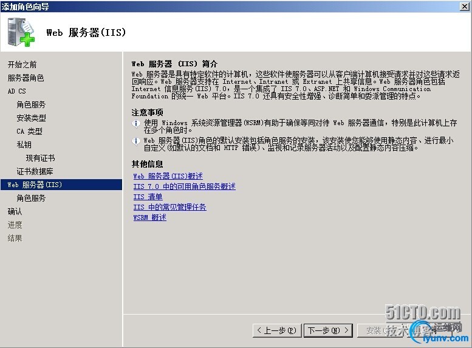
Task: Open 角色服务 under Web 服务器(IIS)
Action: 31,198
